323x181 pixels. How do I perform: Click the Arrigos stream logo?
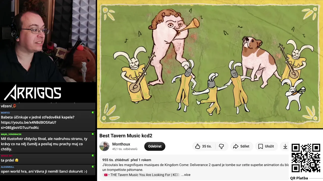coord(33,92)
